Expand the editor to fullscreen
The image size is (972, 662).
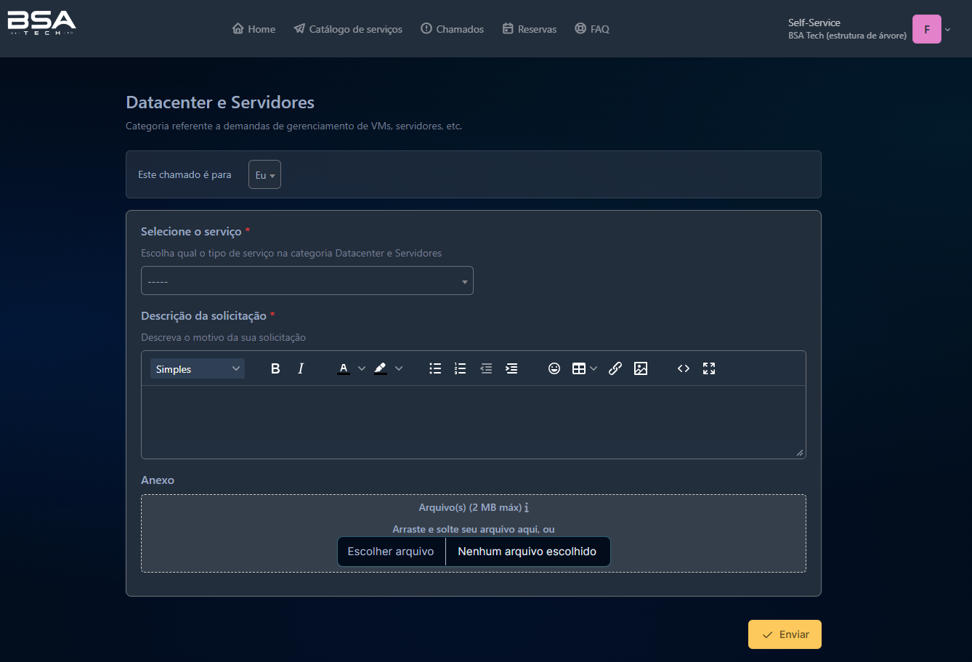(709, 369)
